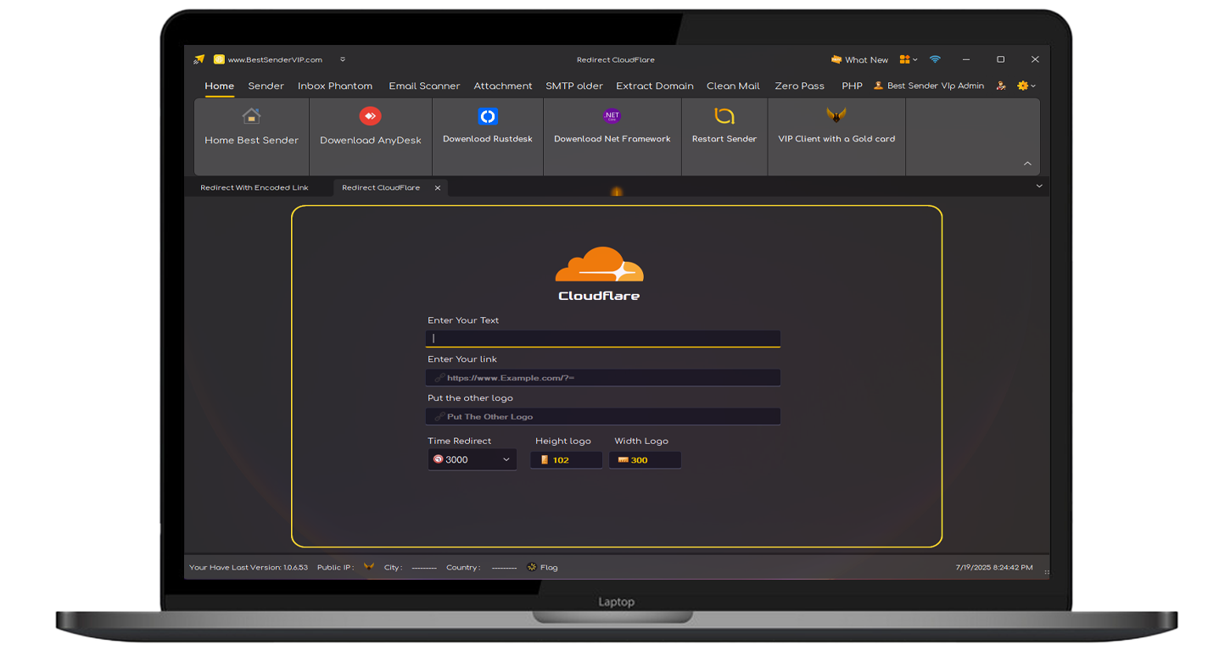Click the red AnyDesk download icon
This screenshot has height=661, width=1208.
370,116
